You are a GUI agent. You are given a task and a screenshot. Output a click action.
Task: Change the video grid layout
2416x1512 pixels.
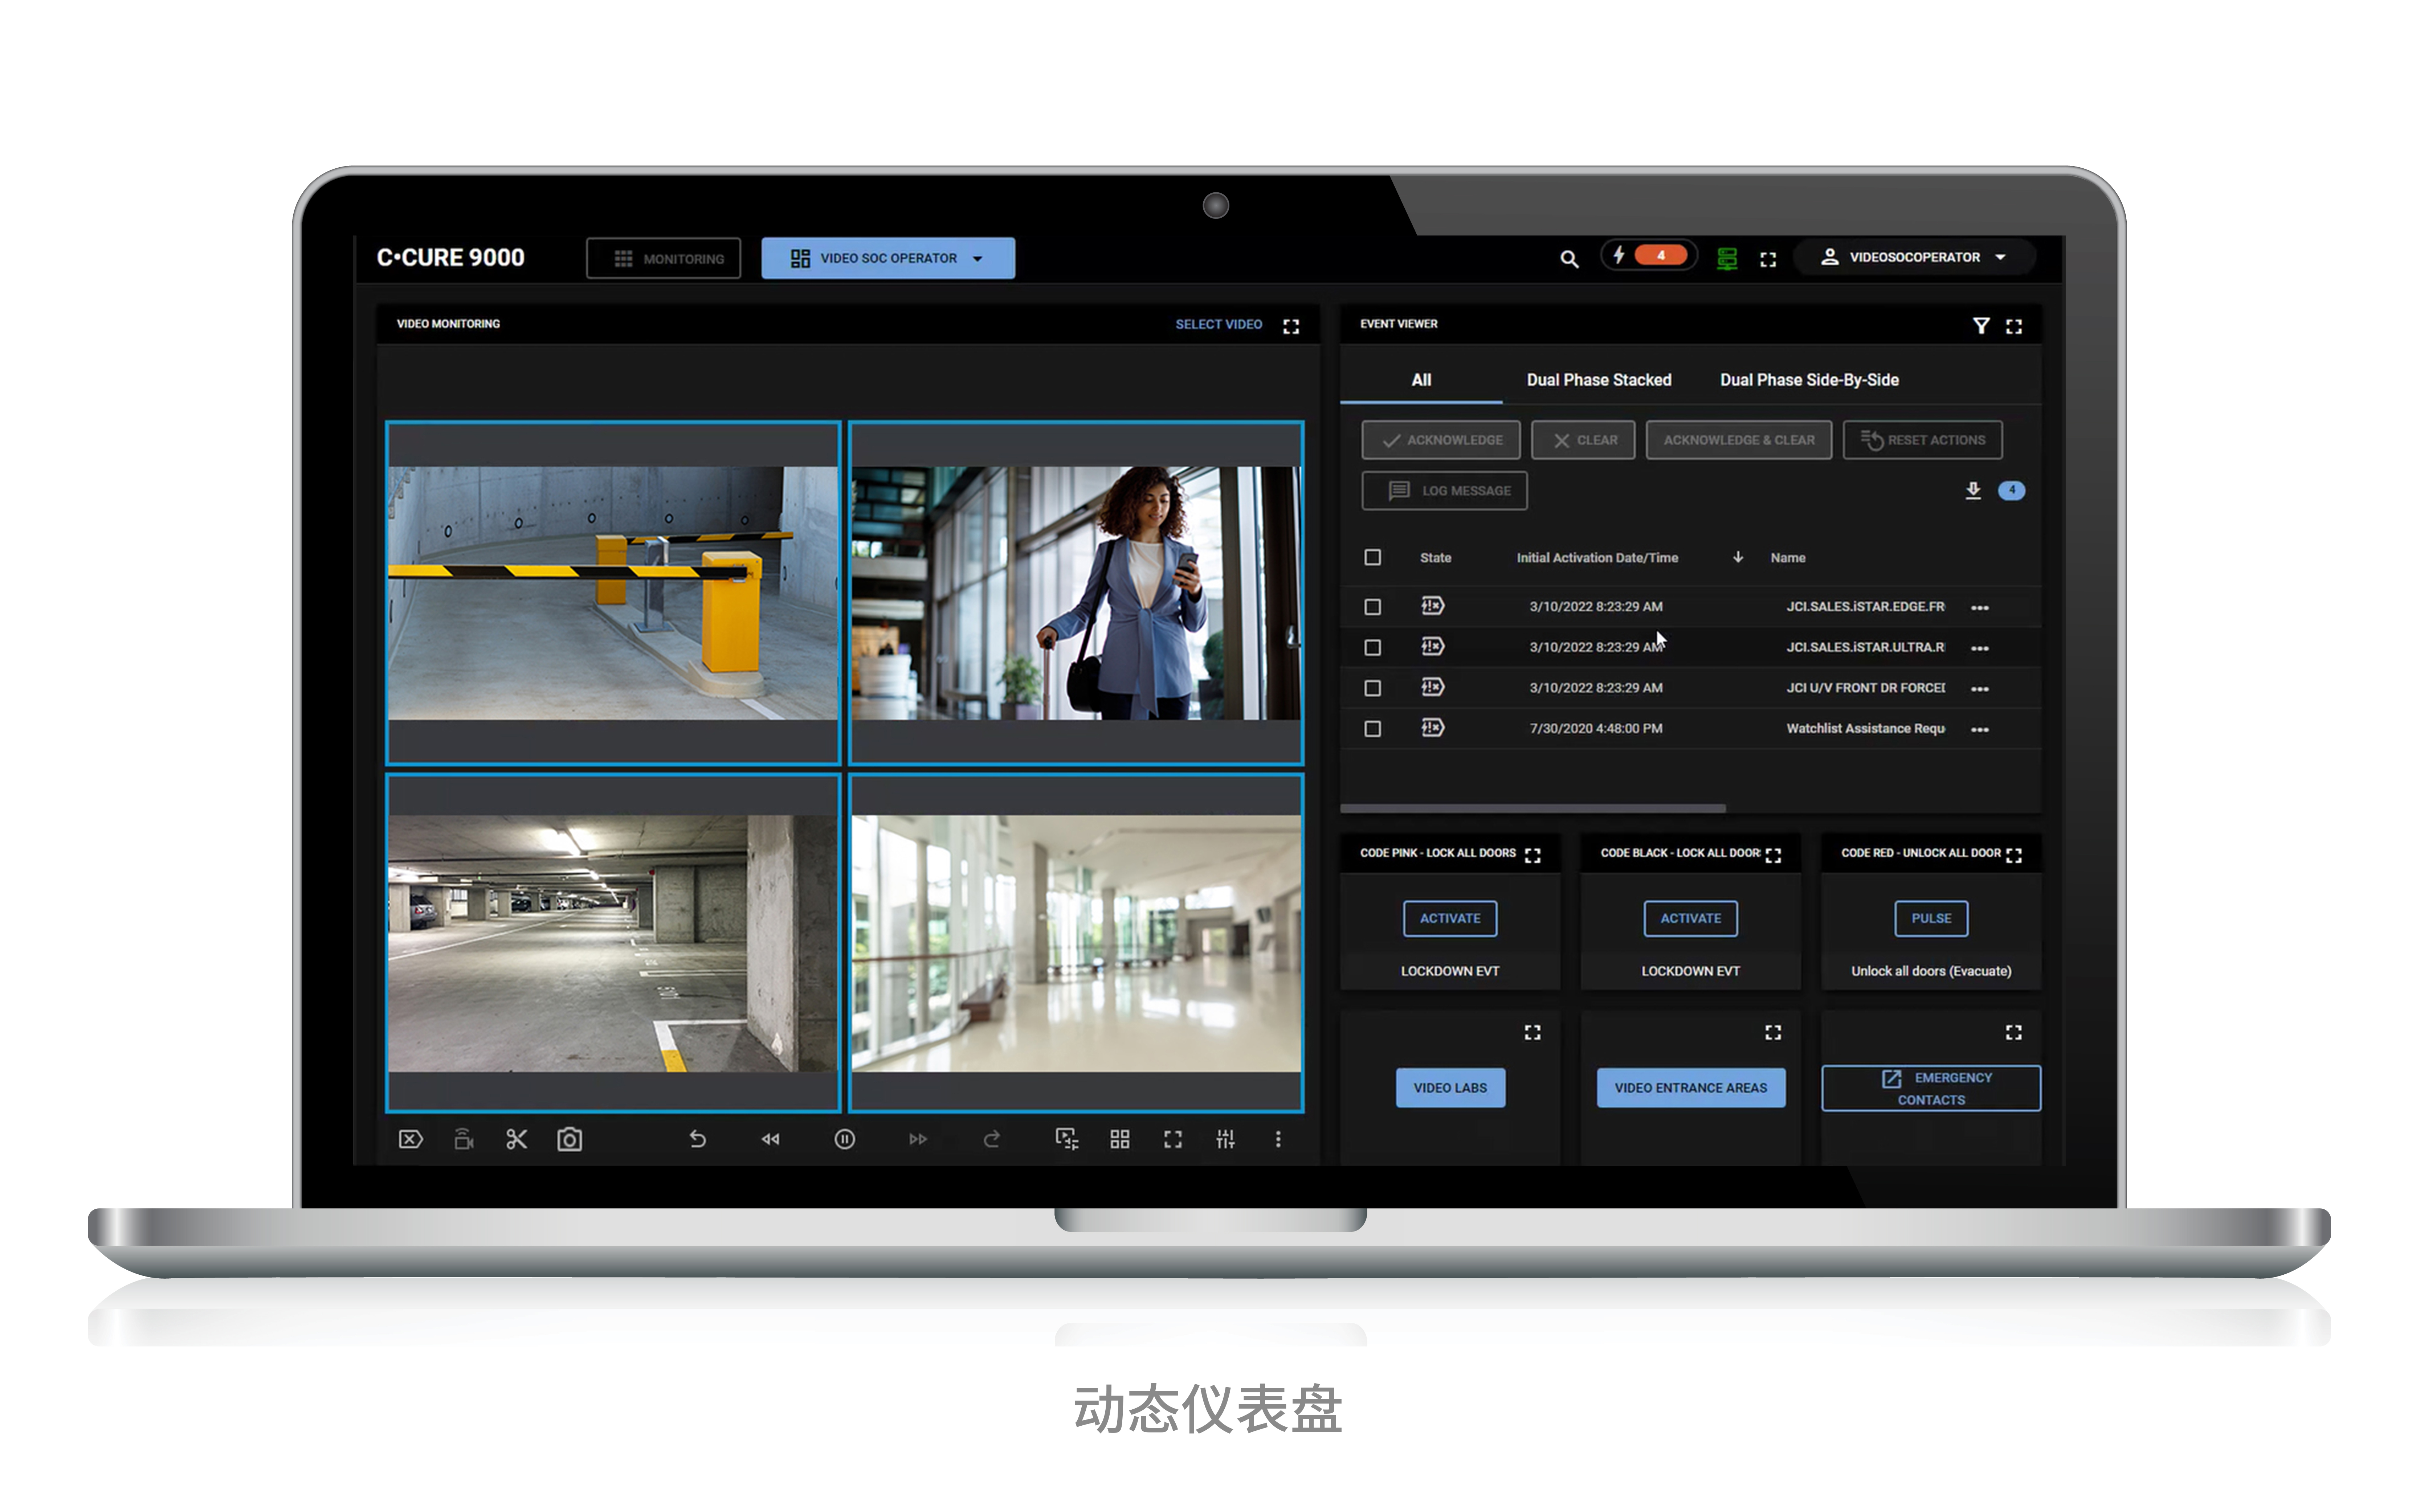(x=1119, y=1139)
